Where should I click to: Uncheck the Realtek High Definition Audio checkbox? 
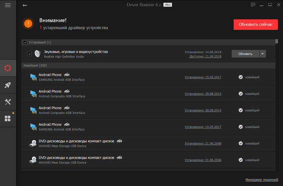coord(30,54)
